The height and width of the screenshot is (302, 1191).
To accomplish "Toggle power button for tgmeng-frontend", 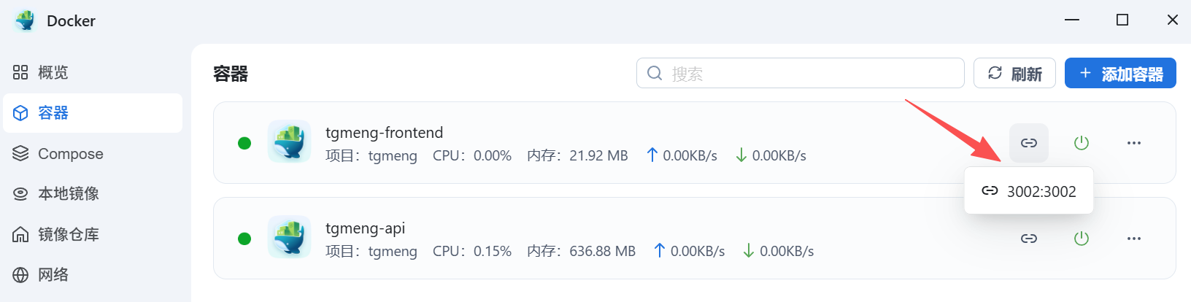I will tap(1082, 143).
